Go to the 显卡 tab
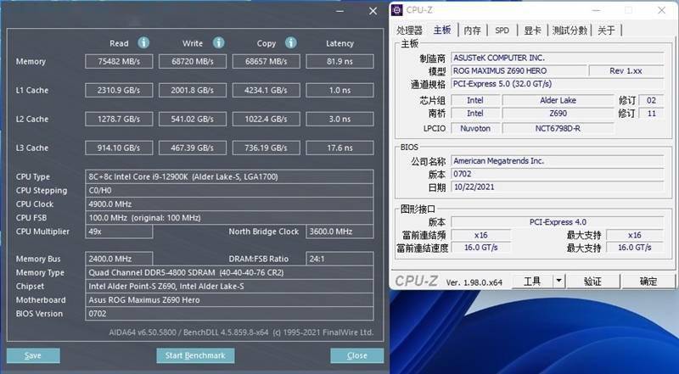679x374 pixels. click(x=532, y=30)
